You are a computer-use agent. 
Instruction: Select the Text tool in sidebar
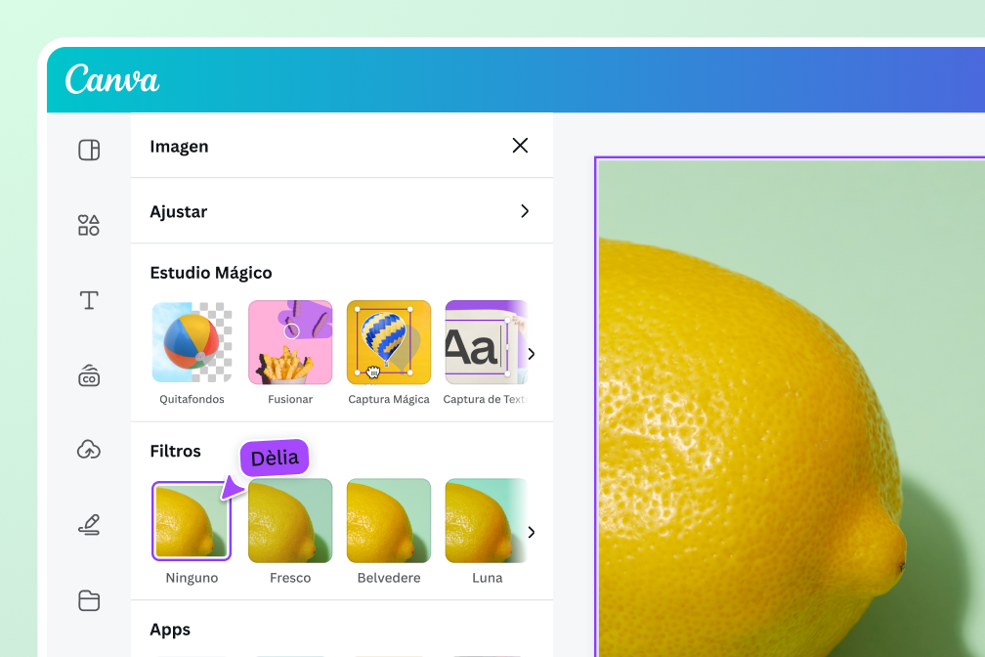89,300
